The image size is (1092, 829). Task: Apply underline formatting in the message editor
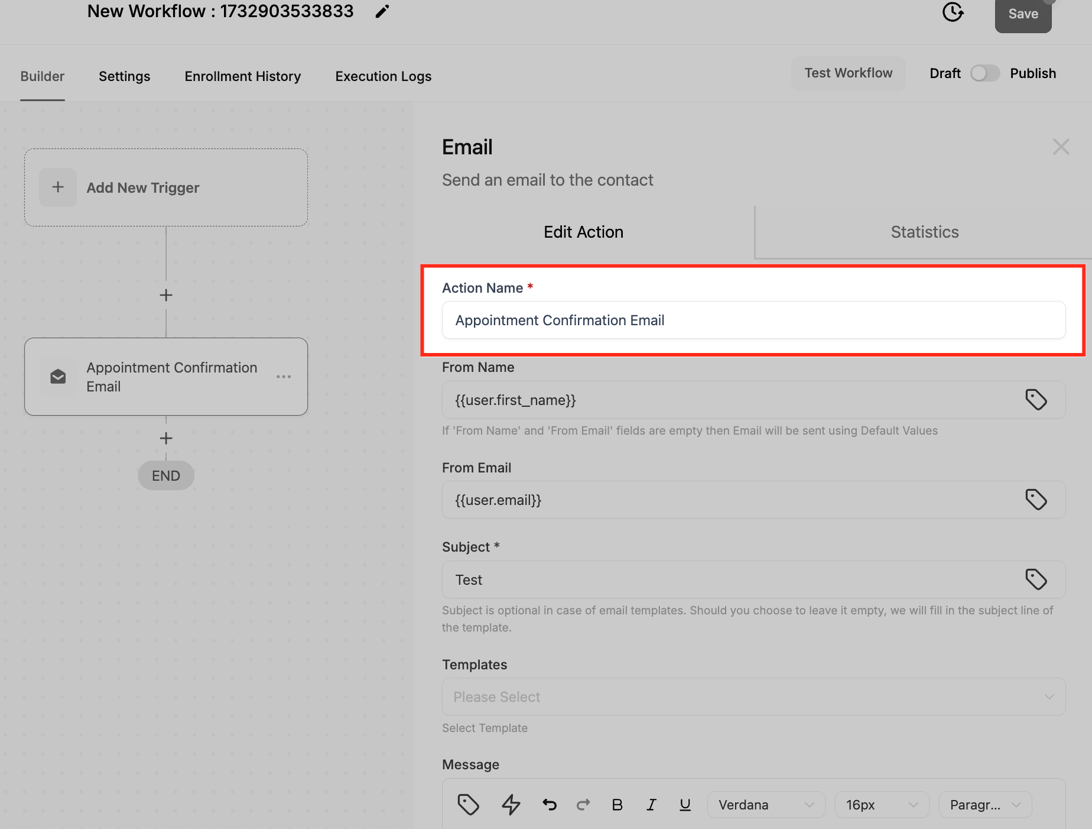[685, 804]
